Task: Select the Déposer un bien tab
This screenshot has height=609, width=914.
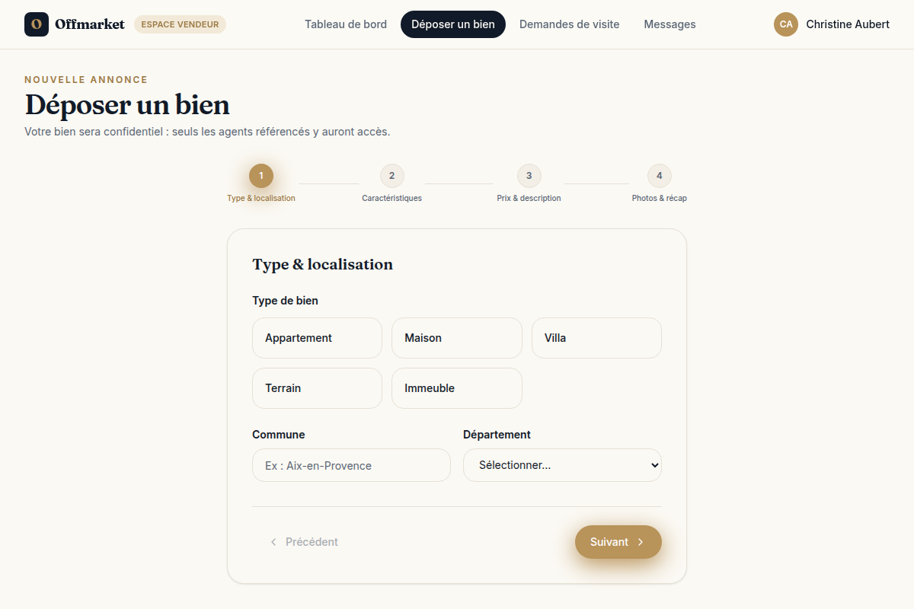Action: point(453,24)
